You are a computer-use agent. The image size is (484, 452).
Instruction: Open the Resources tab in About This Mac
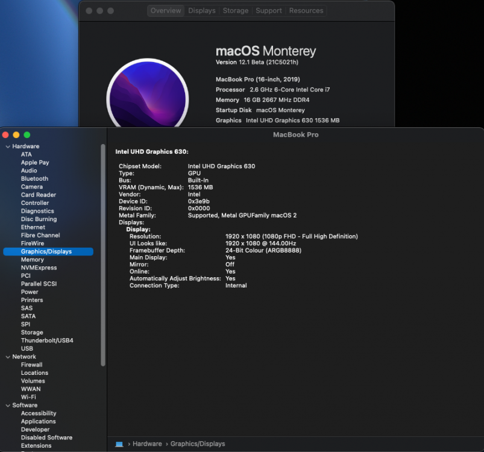point(306,11)
